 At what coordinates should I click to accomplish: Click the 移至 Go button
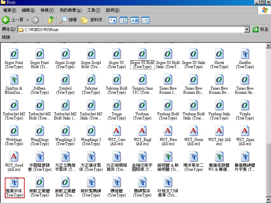click(260, 29)
